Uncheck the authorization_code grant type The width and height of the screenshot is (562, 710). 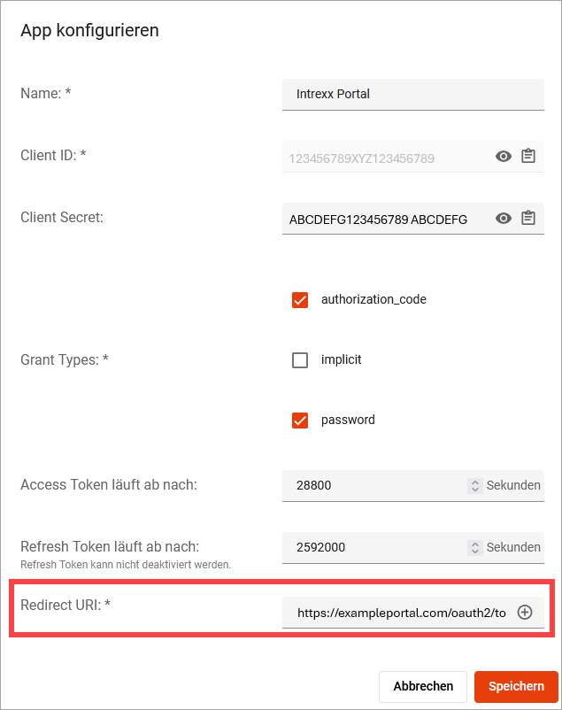tap(300, 300)
